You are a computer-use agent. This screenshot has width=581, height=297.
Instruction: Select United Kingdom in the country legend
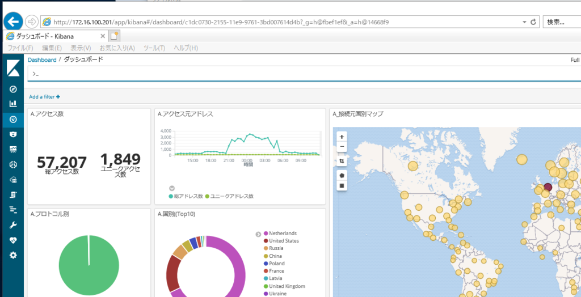(284, 286)
